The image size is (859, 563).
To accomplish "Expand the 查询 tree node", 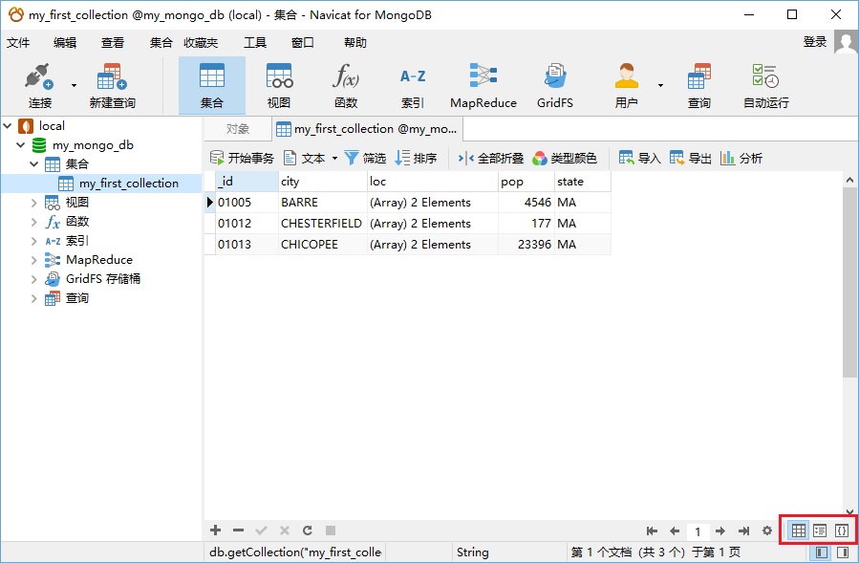I will 34,298.
